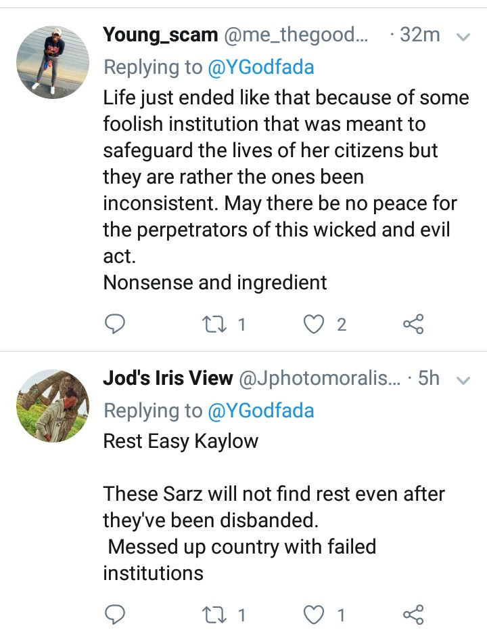Share Jod's Iris View tweet
Screen dimensions: 487x641
pos(413,615)
